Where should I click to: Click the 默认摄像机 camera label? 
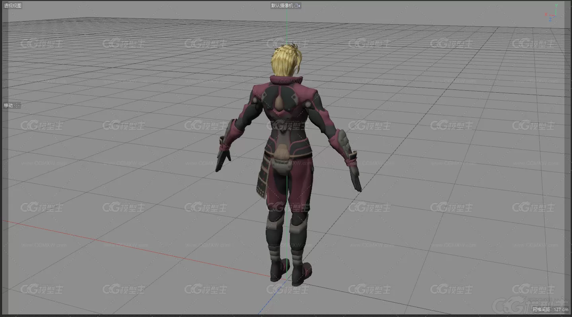click(x=282, y=6)
